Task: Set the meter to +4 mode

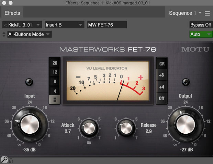Action: [x=162, y=87]
